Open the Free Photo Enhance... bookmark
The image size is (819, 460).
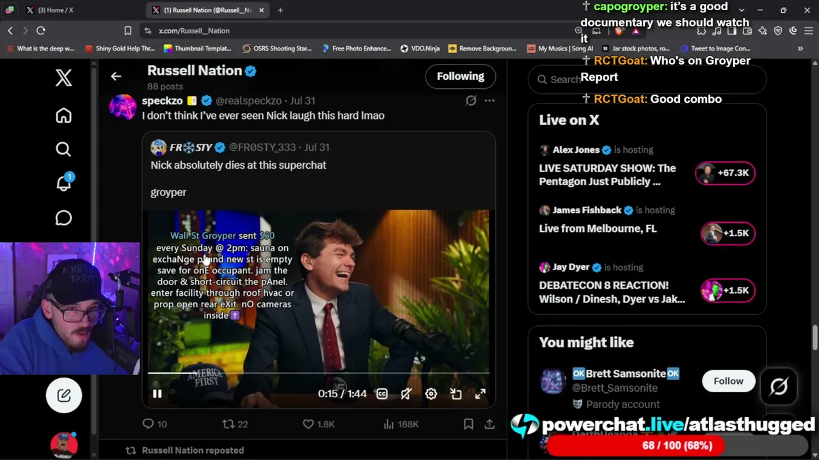(x=356, y=49)
